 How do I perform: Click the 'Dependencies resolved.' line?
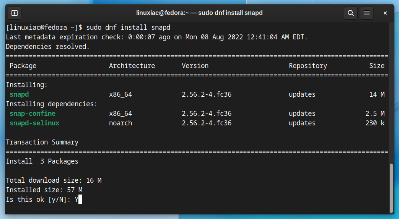pos(47,47)
